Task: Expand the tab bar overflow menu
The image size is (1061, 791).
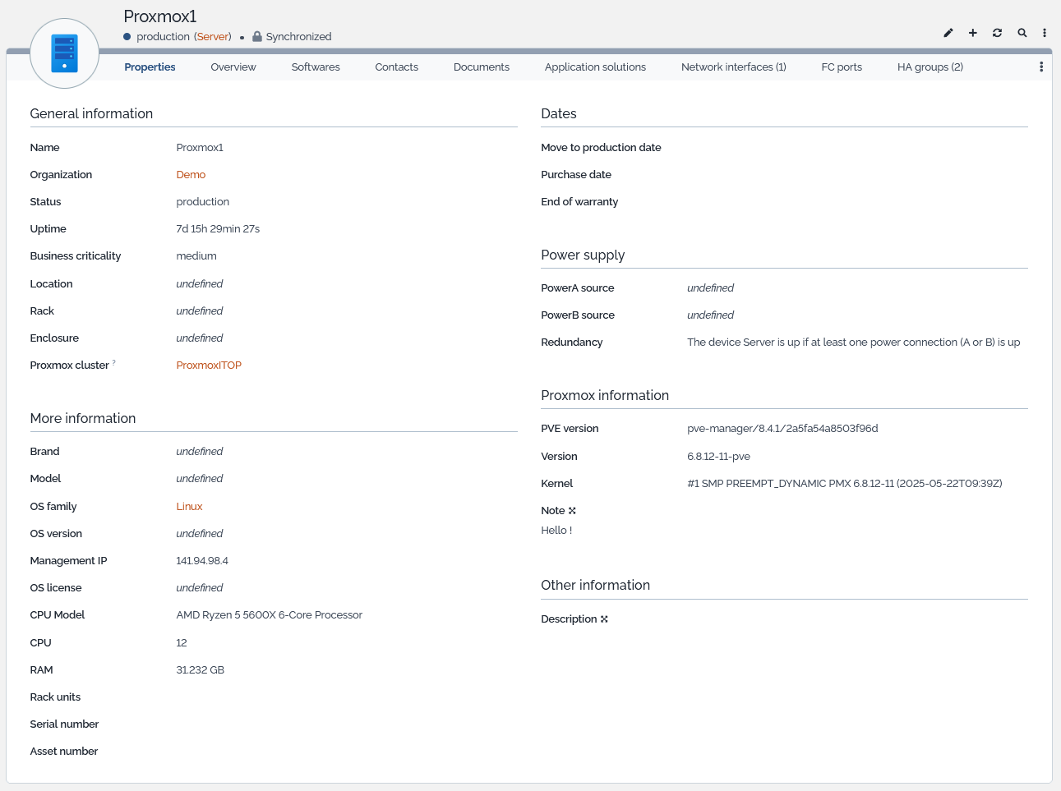Action: (1041, 67)
